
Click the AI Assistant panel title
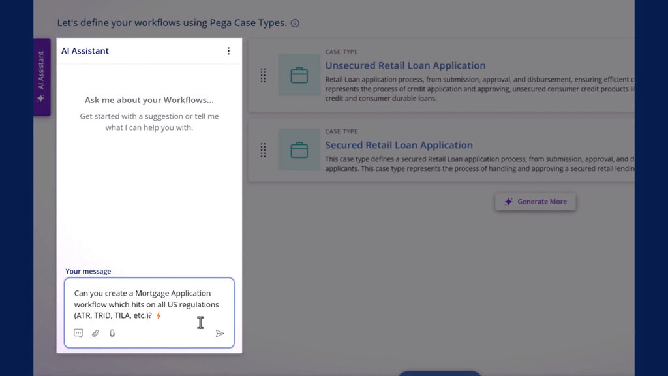[x=85, y=50]
